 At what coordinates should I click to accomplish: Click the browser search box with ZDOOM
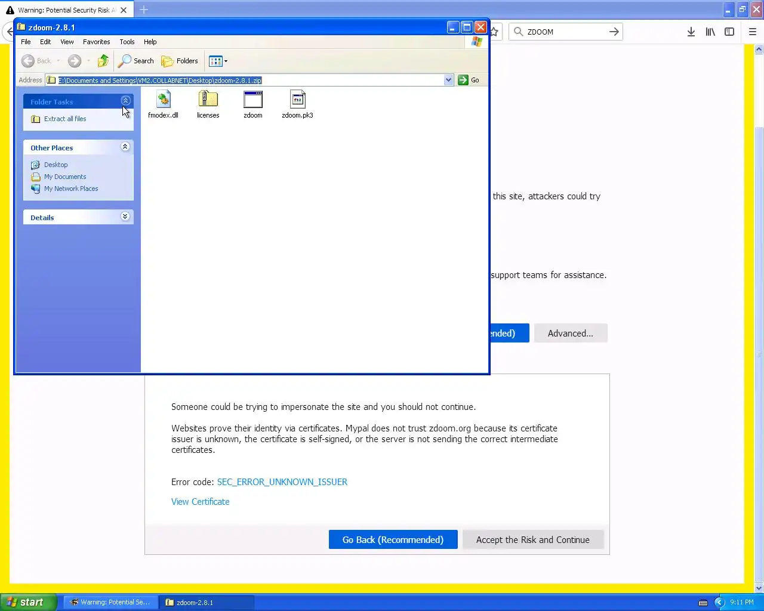tap(565, 32)
